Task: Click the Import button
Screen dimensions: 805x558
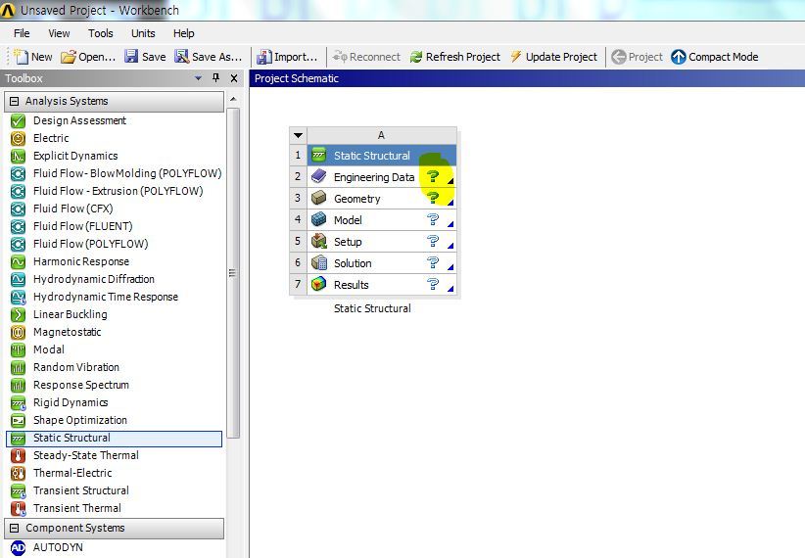Action: point(288,57)
